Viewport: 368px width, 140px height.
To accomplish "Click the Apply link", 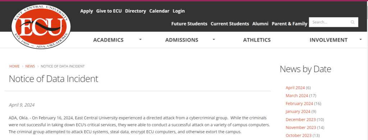I will [87, 11].
